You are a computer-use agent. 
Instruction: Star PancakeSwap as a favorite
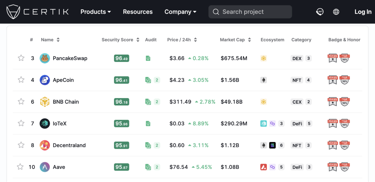pyautogui.click(x=21, y=58)
